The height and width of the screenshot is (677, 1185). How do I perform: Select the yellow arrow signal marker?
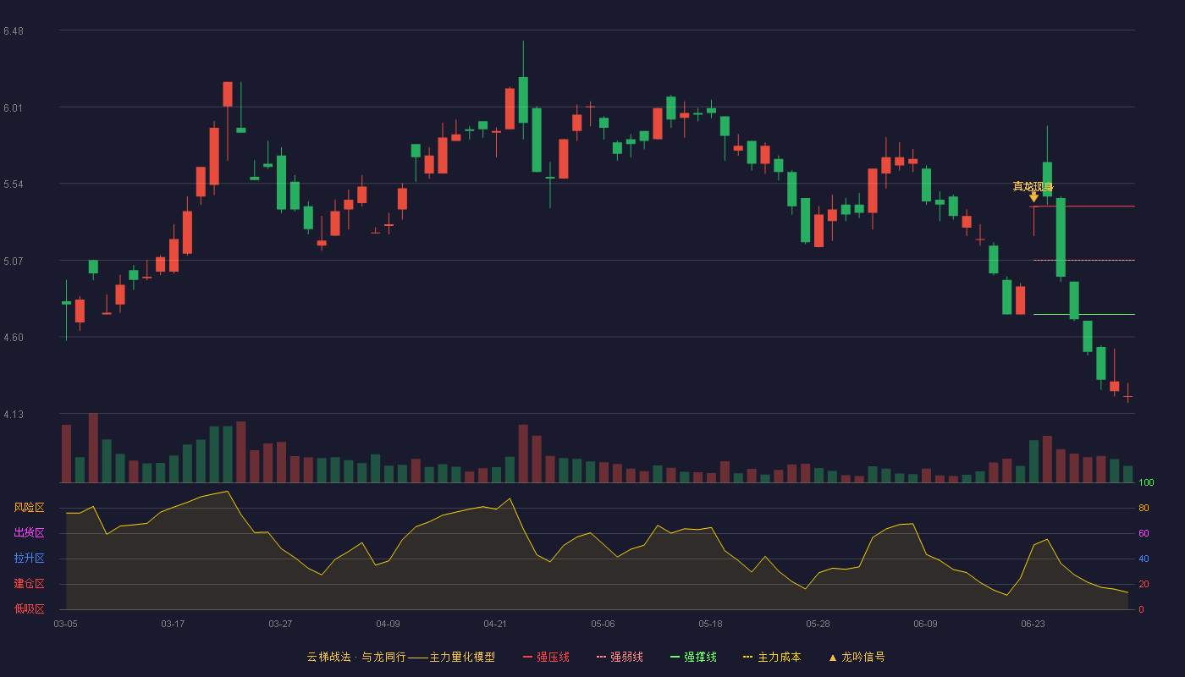(1033, 197)
